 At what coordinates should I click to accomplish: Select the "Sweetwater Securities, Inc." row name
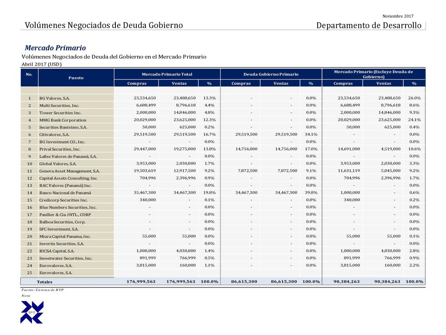point(66,258)
